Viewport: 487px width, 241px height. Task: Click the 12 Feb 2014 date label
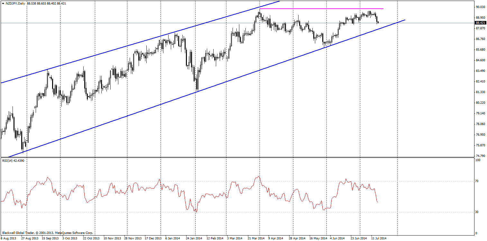[215, 238]
